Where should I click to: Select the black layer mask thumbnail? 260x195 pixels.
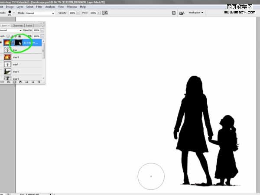18,43
